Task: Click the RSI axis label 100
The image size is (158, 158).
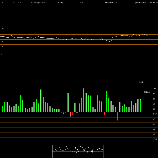Action: [x=3, y=29]
